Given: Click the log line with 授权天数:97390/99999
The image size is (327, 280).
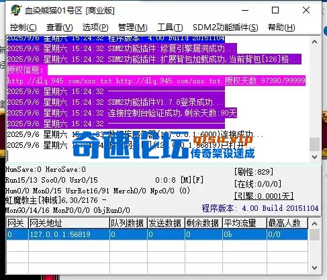Looking at the screenshot, I should (156, 81).
